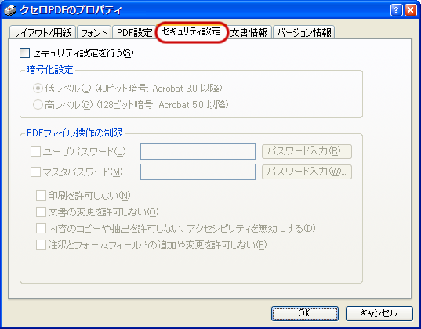Click the printer icon in title bar

coord(10,11)
